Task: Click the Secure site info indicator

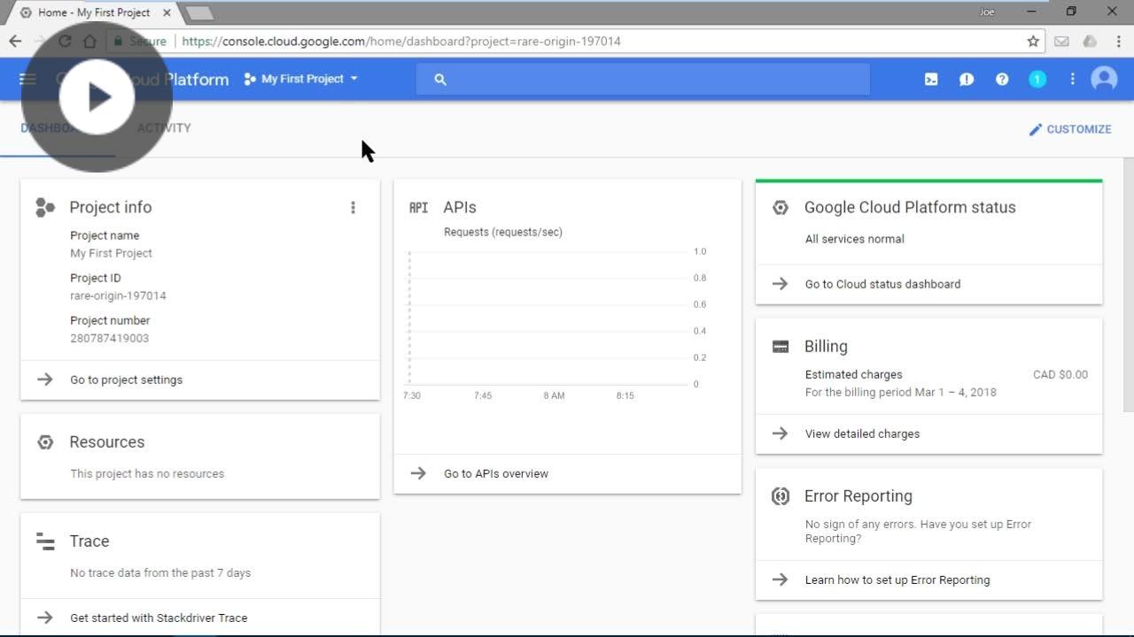Action: pyautogui.click(x=139, y=41)
